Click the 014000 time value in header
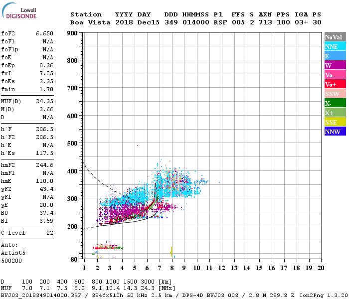349x299 pixels. (196, 22)
